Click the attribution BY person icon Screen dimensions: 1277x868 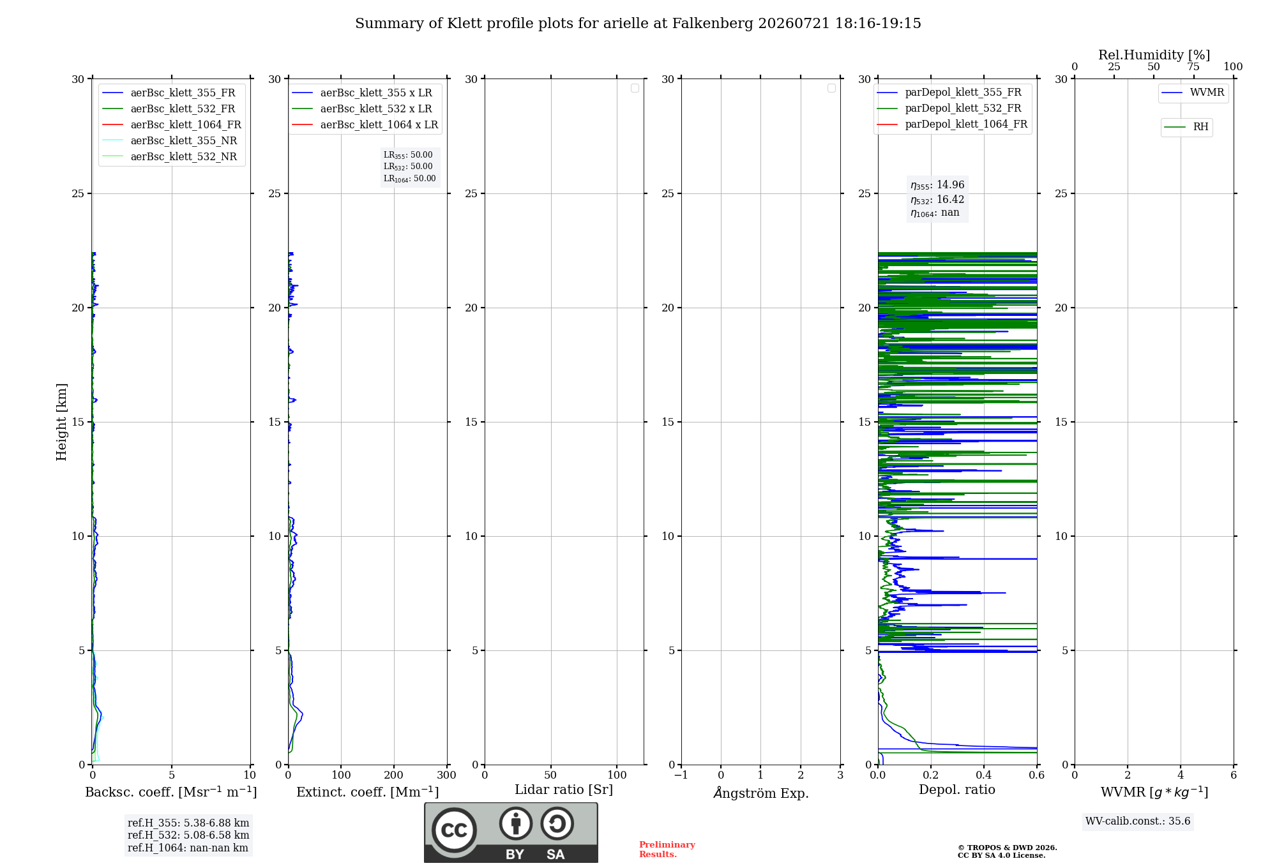pos(516,823)
